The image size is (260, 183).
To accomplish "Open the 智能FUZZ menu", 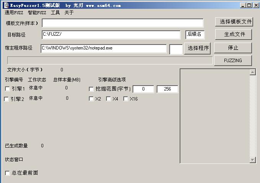I will [37, 13].
